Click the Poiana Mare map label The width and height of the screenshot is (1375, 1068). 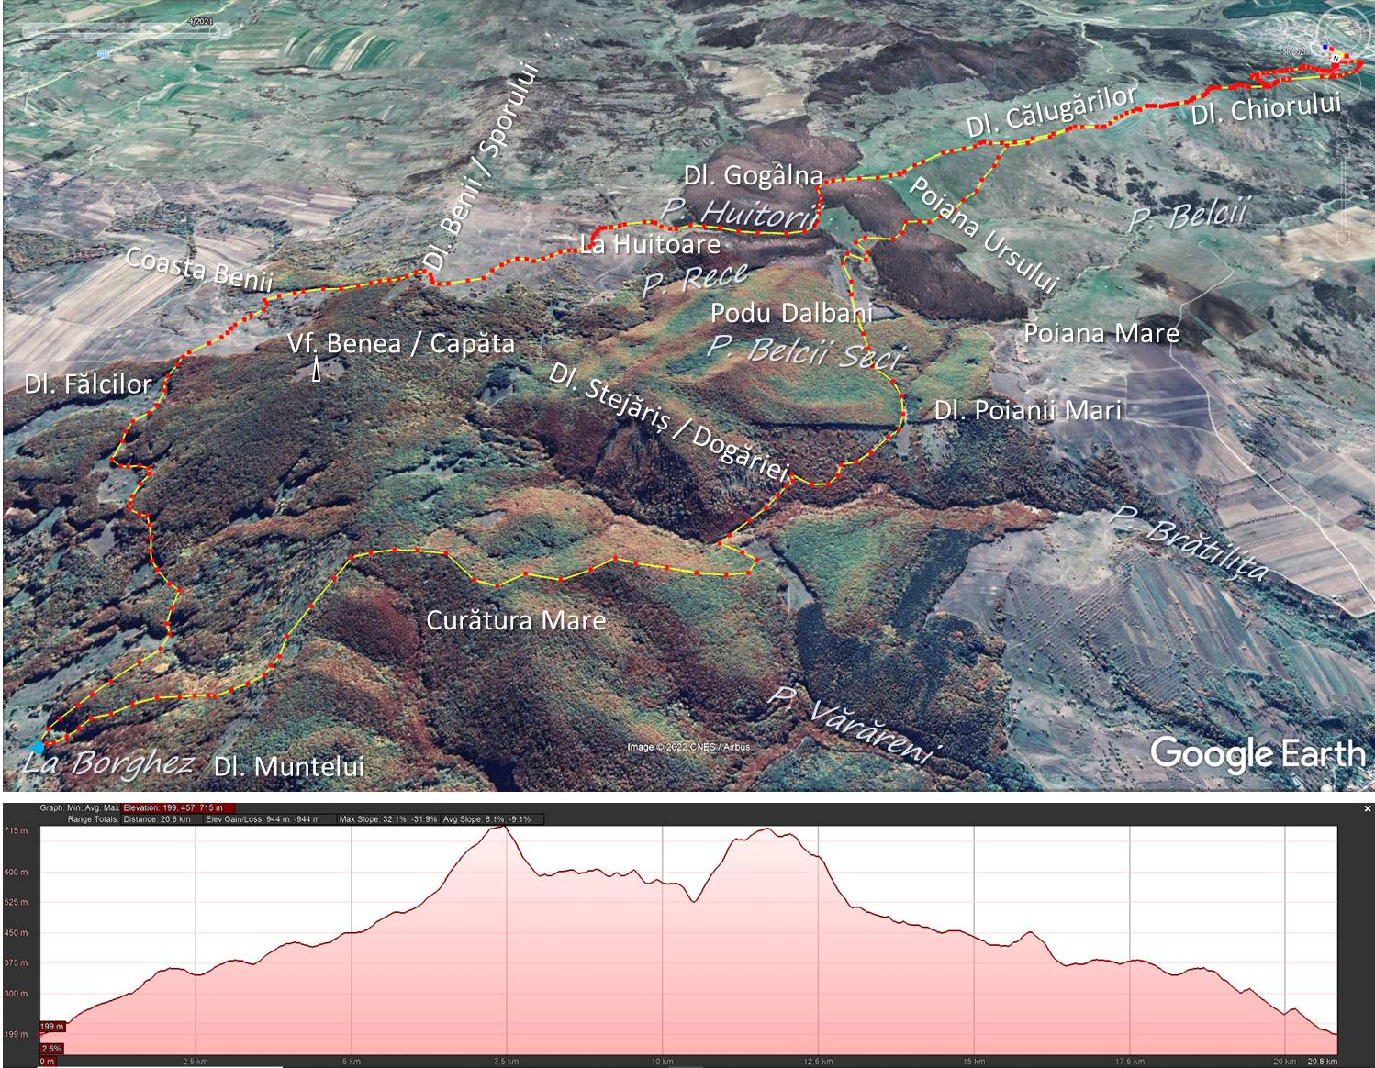click(x=1101, y=333)
